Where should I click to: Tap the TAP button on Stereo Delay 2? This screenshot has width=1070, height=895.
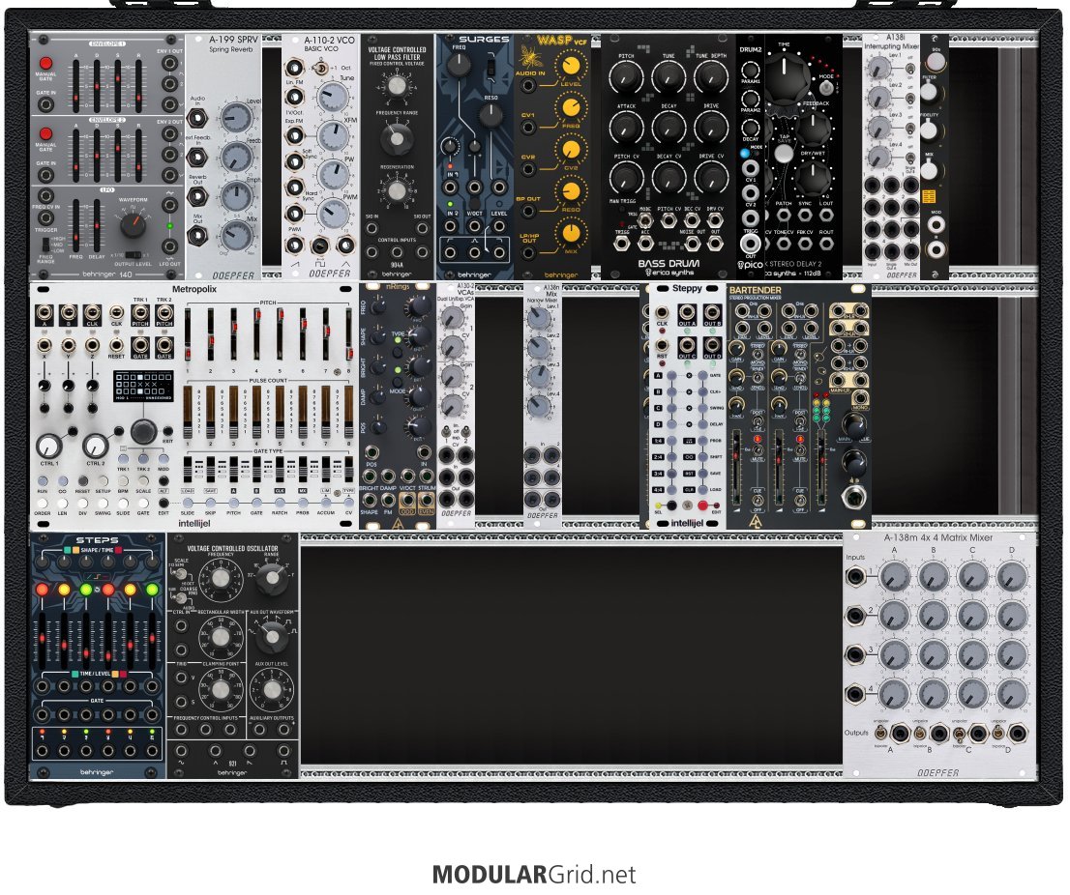pyautogui.click(x=784, y=154)
